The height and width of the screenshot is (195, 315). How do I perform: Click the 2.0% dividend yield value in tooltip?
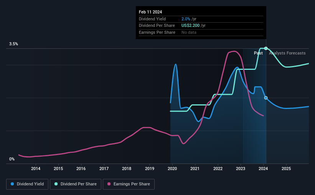(186, 19)
